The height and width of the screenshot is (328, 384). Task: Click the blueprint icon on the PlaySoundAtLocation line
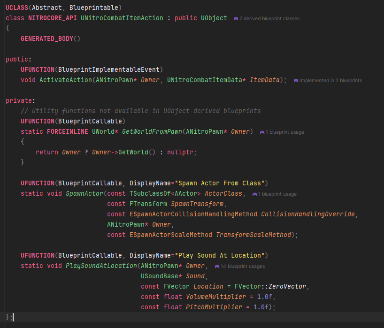click(x=217, y=266)
